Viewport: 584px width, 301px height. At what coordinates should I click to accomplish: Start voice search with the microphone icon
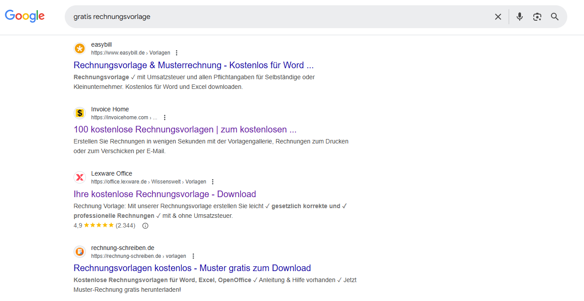(520, 17)
